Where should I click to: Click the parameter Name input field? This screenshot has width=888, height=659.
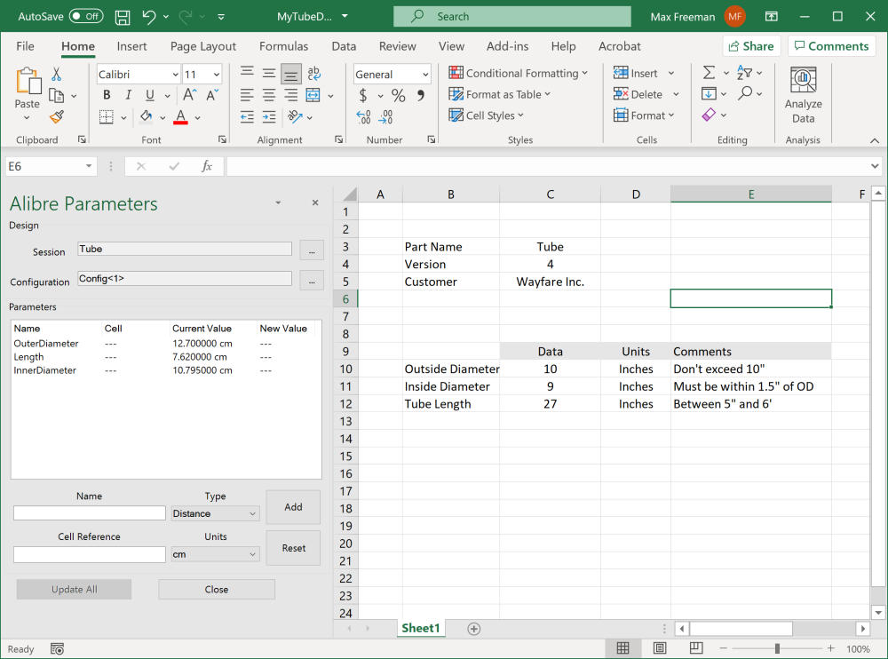point(90,513)
